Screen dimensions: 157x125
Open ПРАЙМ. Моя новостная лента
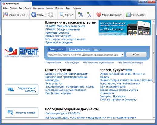click(65, 26)
